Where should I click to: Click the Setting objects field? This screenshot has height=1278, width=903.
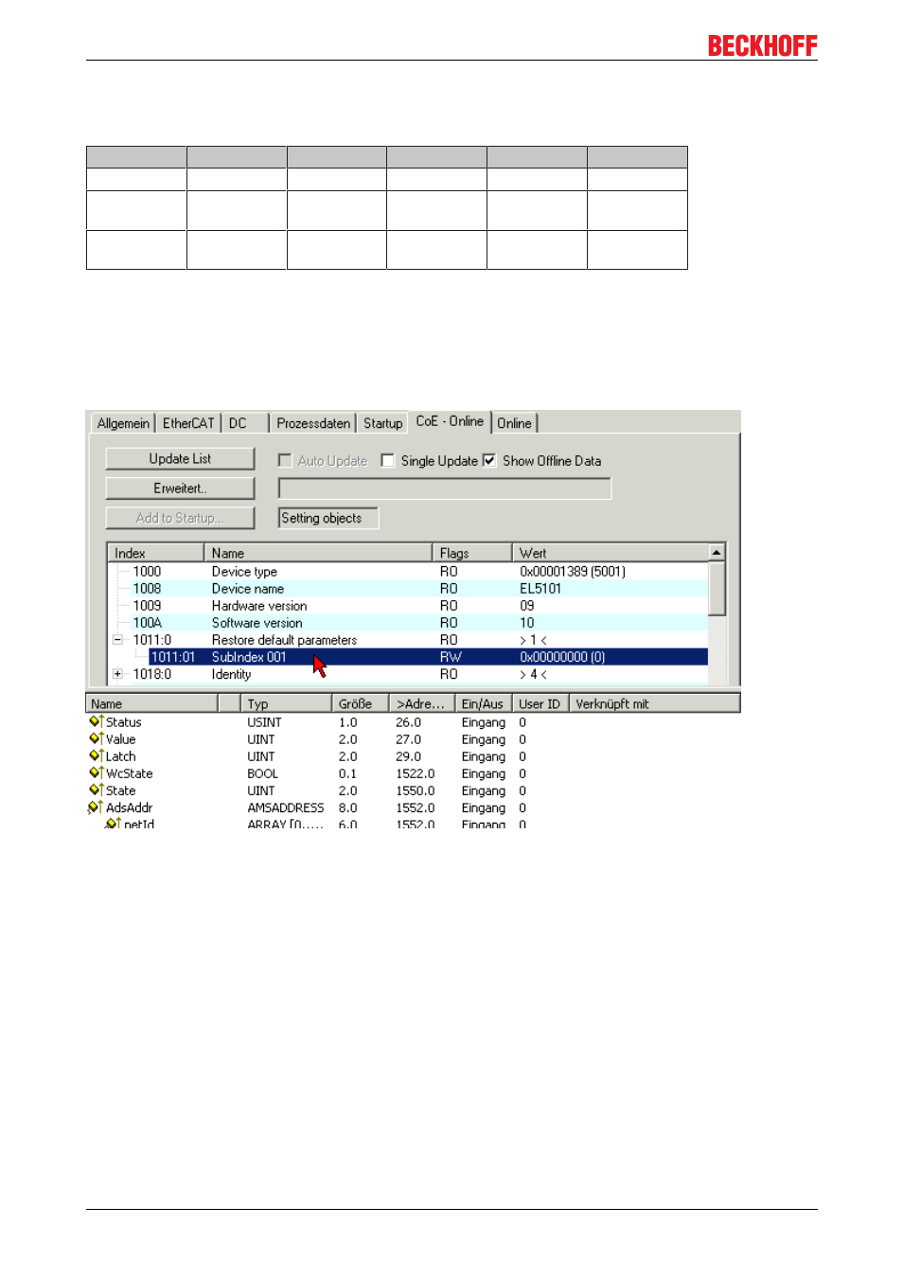(x=328, y=518)
